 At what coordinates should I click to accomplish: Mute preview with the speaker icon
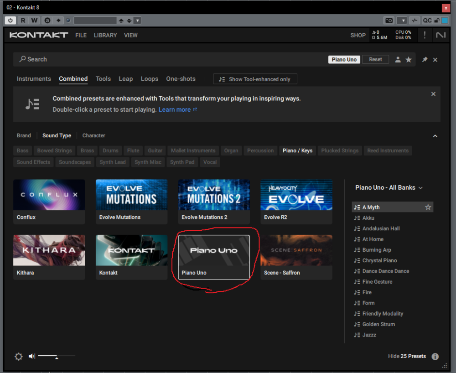click(32, 356)
